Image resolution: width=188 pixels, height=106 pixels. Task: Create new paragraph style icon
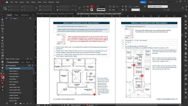pyautogui.click(x=27, y=103)
